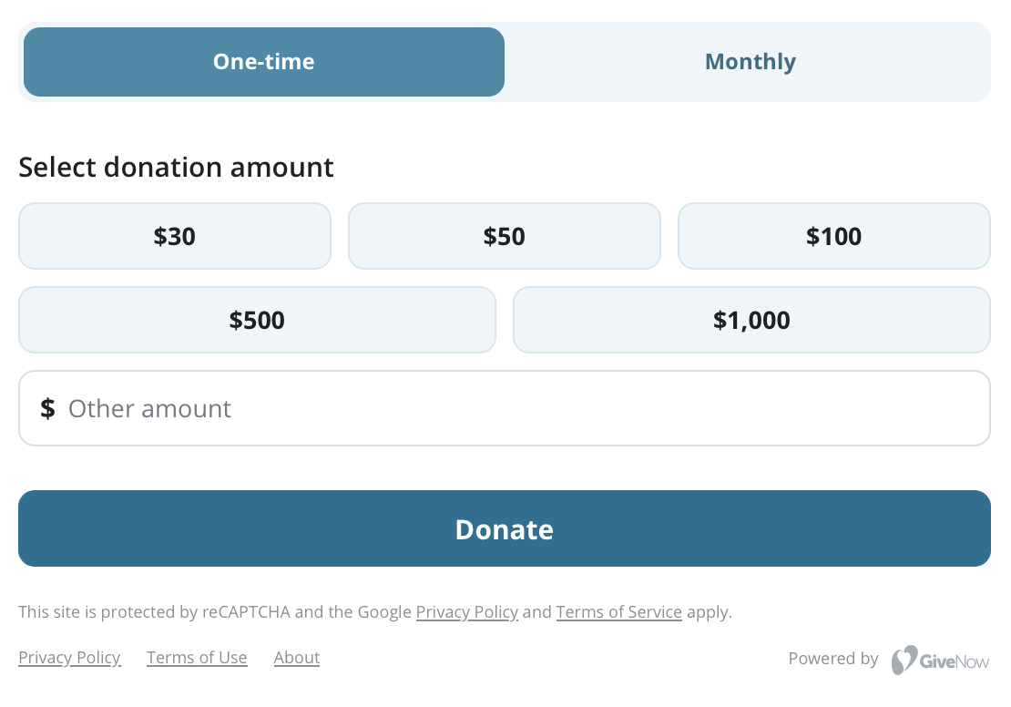This screenshot has width=1011, height=707.
Task: Select the One-time donation tab
Action: [263, 61]
